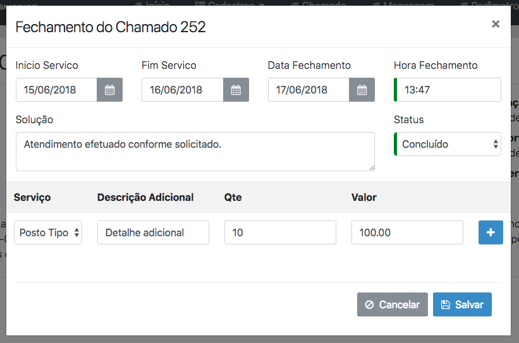Select the Valor amount field
Viewport: 519px width, 343px height.
407,232
